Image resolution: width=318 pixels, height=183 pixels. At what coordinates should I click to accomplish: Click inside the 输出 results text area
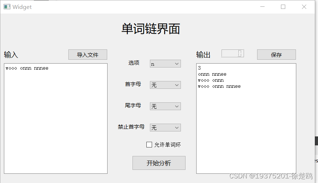246,128
